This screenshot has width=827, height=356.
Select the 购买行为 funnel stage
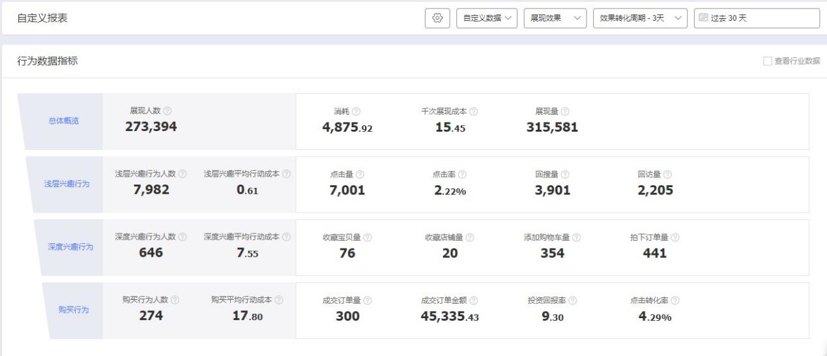pos(73,310)
